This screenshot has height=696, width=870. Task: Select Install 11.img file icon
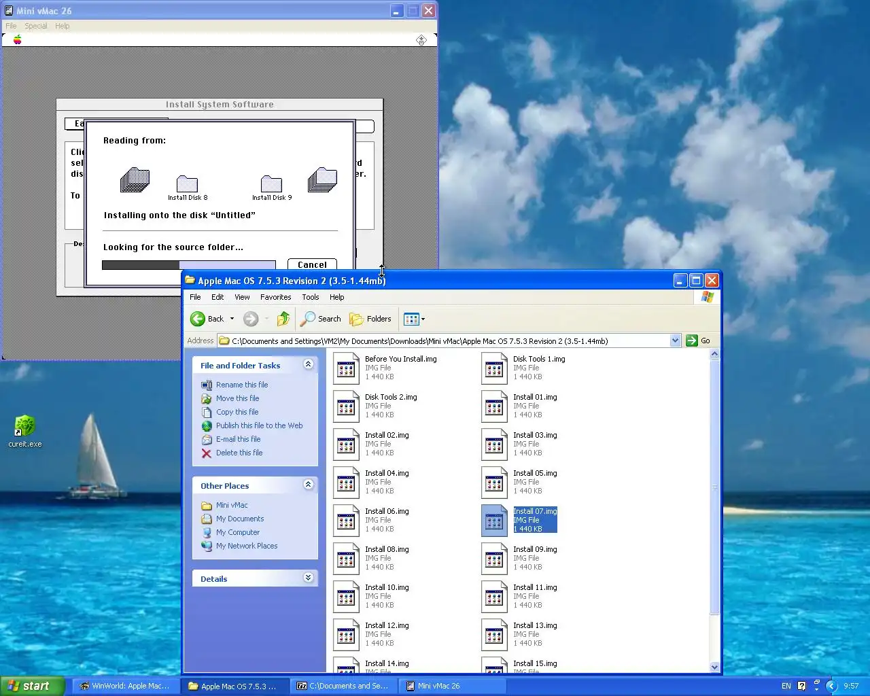pyautogui.click(x=494, y=596)
